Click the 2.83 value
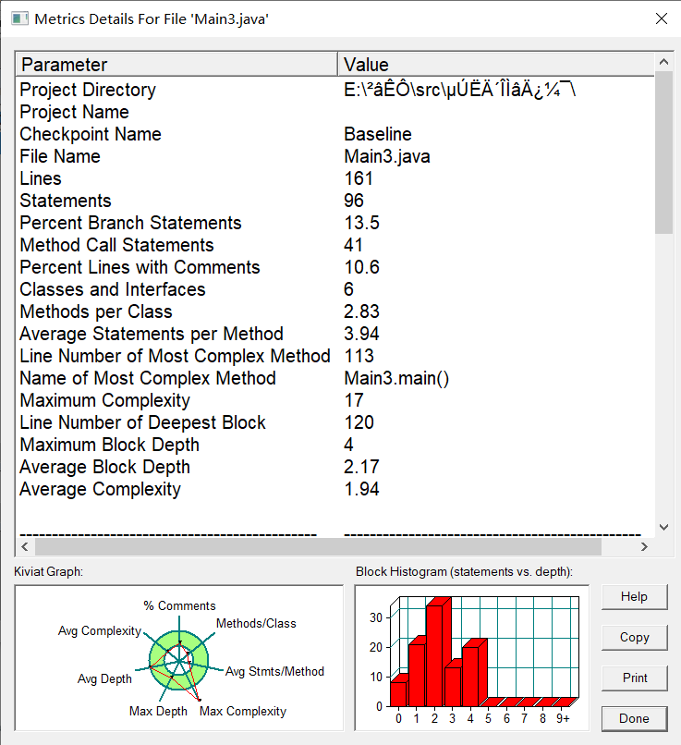 [361, 311]
